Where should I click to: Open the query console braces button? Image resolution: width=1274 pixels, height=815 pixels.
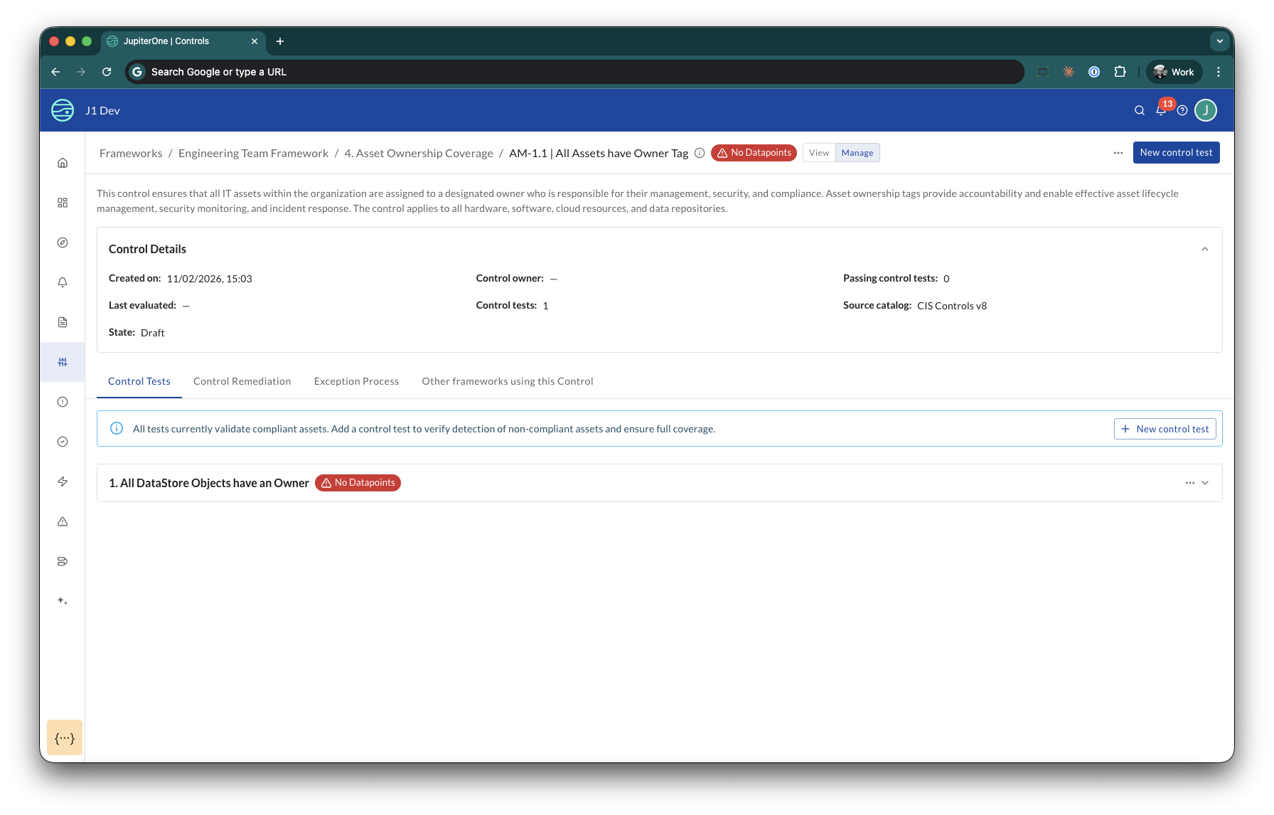click(65, 737)
